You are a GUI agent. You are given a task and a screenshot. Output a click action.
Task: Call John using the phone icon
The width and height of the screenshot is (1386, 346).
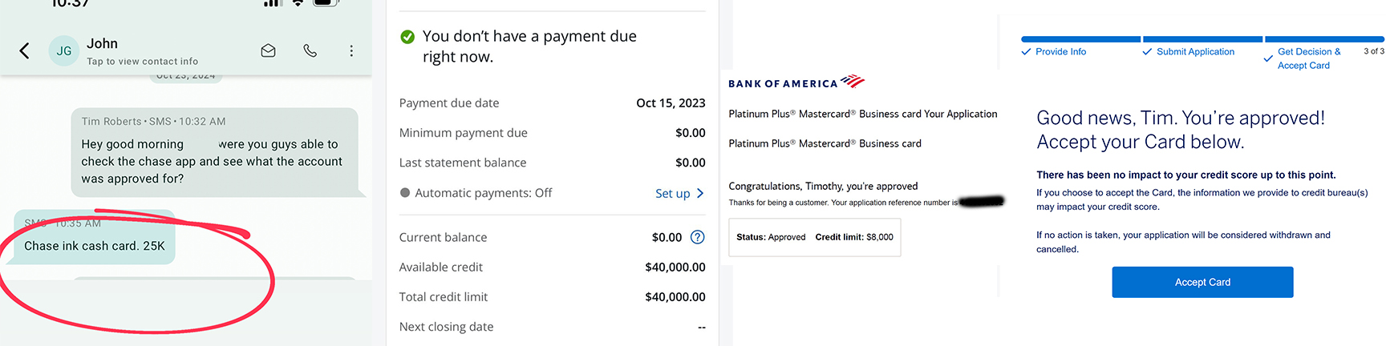pos(310,50)
